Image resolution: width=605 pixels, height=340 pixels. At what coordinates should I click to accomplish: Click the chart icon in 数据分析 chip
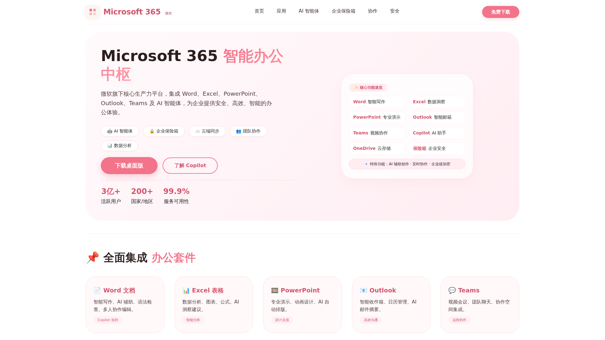[x=110, y=145]
